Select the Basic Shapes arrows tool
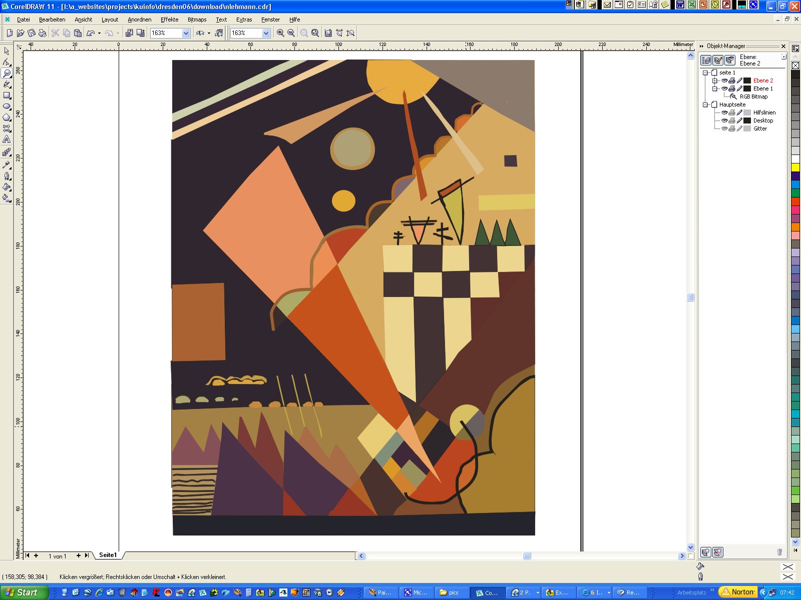The height and width of the screenshot is (600, 801). point(7,128)
